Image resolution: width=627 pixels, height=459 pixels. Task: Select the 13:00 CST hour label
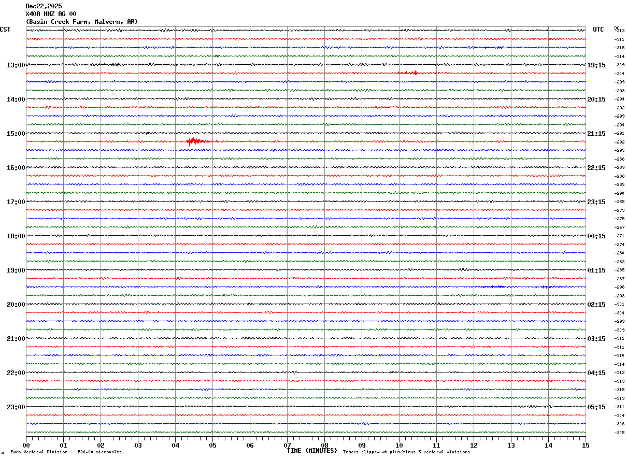16,65
